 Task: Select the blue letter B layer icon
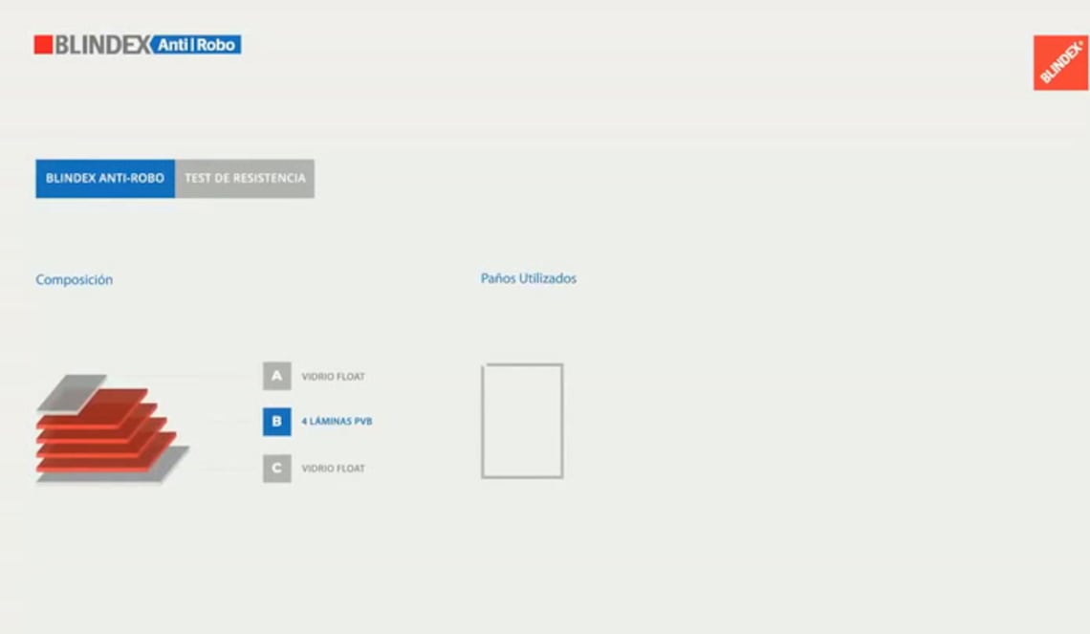pyautogui.click(x=276, y=422)
